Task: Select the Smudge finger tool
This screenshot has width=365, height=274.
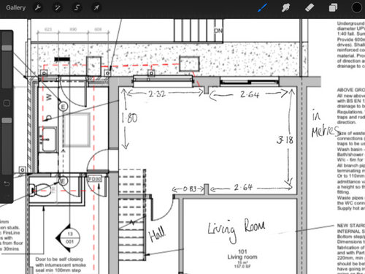Action: pyautogui.click(x=285, y=8)
